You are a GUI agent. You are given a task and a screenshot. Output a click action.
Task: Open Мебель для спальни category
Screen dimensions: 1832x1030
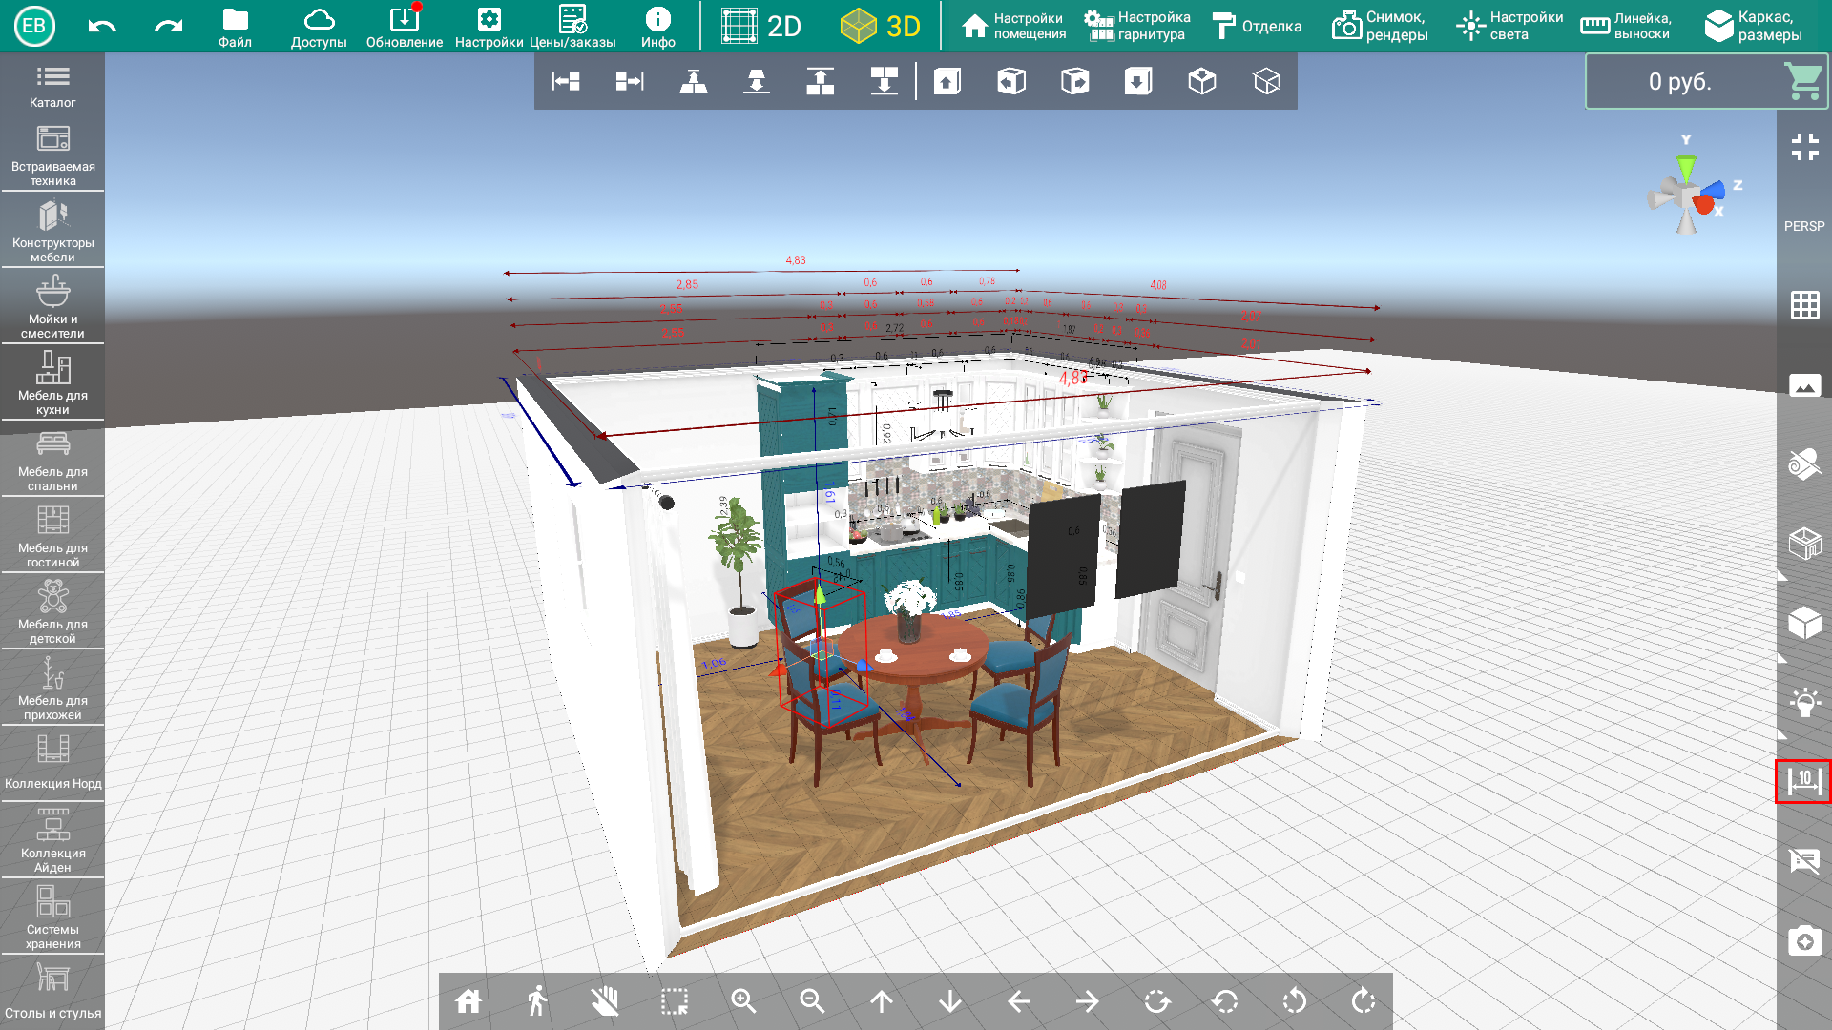pyautogui.click(x=52, y=460)
